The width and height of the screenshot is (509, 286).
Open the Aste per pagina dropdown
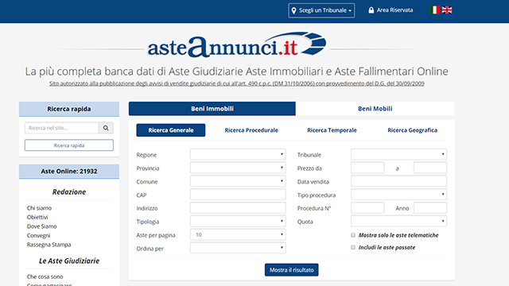pyautogui.click(x=238, y=235)
